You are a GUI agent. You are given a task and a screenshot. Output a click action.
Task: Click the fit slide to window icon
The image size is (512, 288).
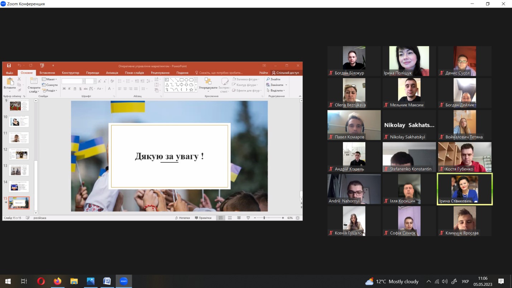click(297, 218)
